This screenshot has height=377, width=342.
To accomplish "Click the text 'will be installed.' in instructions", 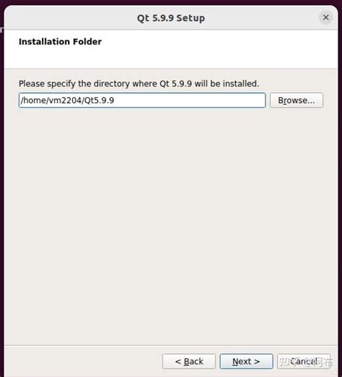I will coord(227,84).
